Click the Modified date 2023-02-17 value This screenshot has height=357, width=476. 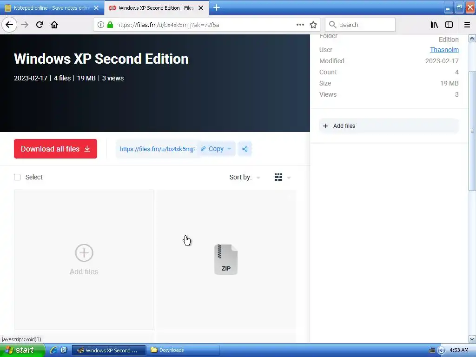click(x=442, y=61)
